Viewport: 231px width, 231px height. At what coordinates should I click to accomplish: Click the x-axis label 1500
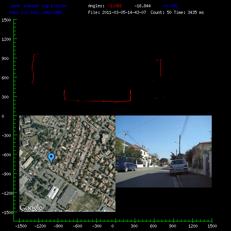212,226
